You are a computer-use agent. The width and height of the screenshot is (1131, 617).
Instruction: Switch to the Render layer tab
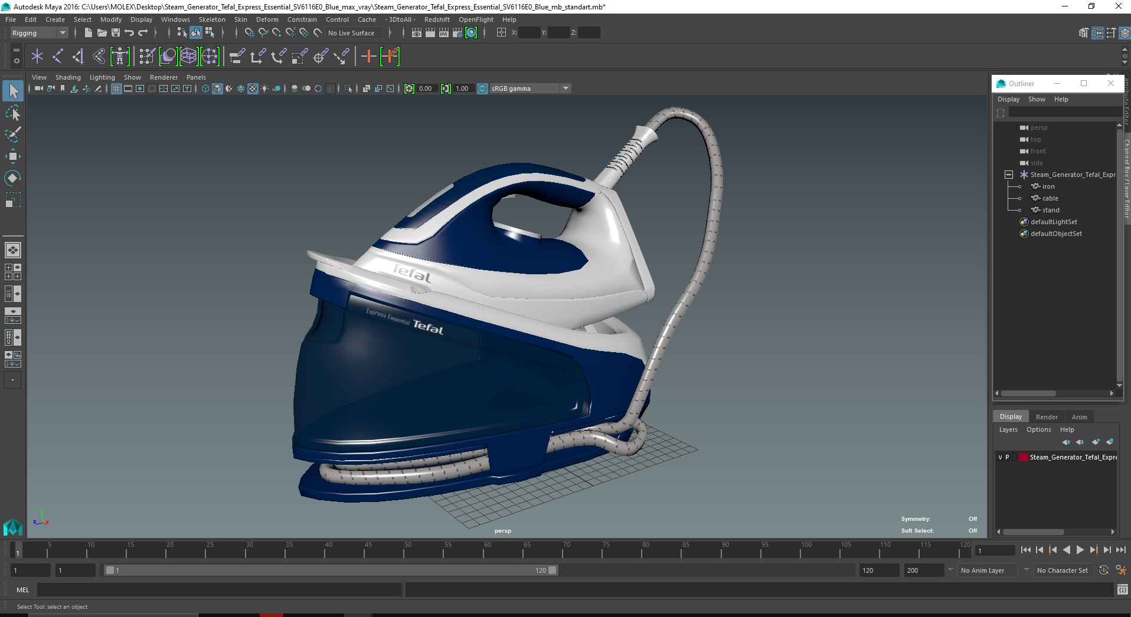1047,416
